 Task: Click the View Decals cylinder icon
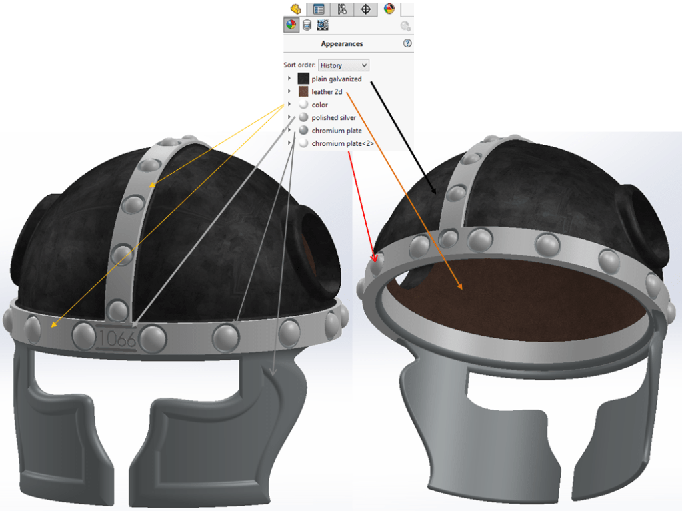pos(307,25)
